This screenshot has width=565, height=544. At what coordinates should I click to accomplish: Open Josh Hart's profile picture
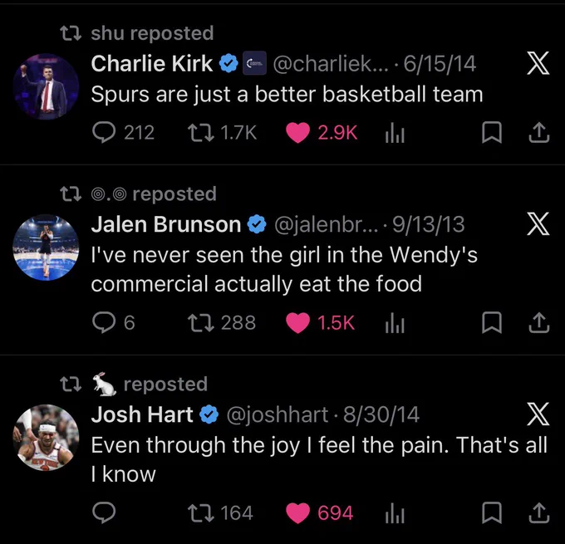click(x=46, y=438)
